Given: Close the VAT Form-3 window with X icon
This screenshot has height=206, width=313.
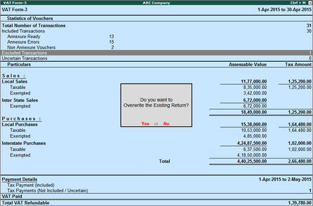Looking at the screenshot, I should coord(310,3).
